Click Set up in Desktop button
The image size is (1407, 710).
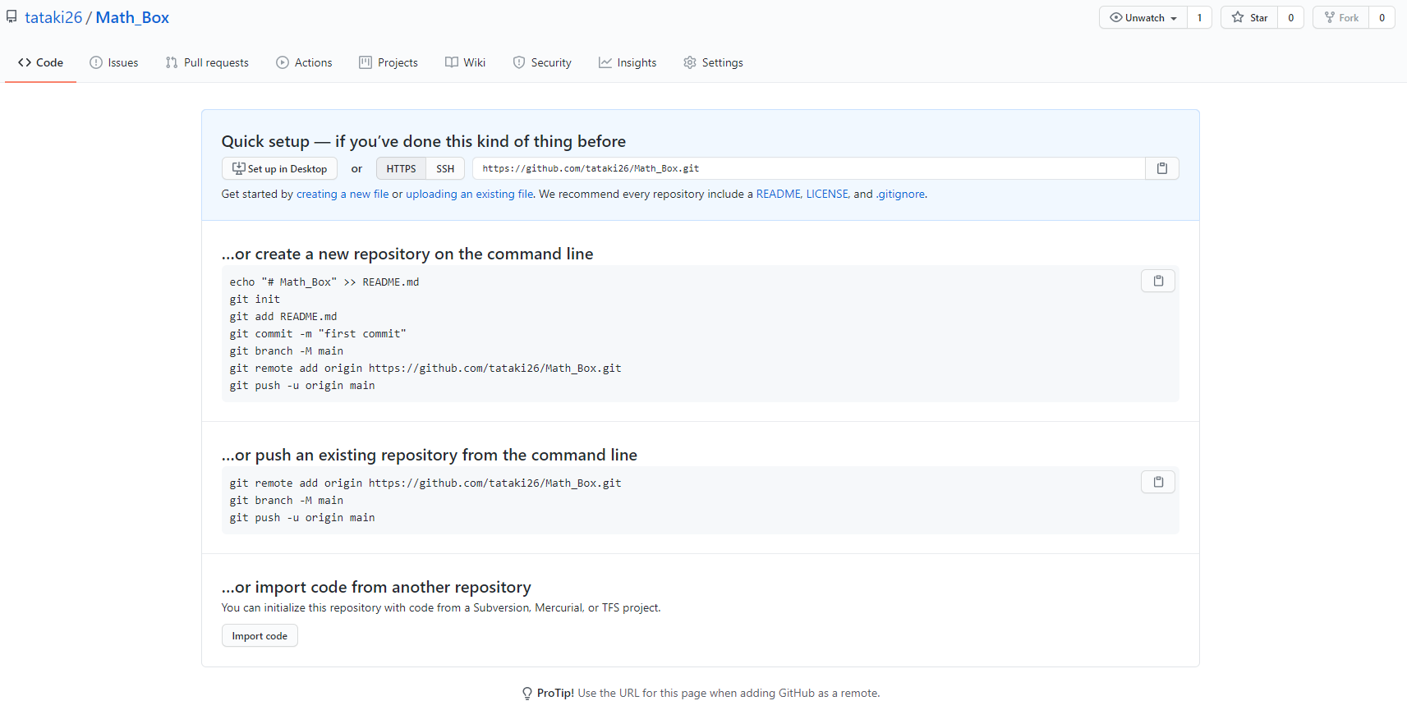(279, 168)
